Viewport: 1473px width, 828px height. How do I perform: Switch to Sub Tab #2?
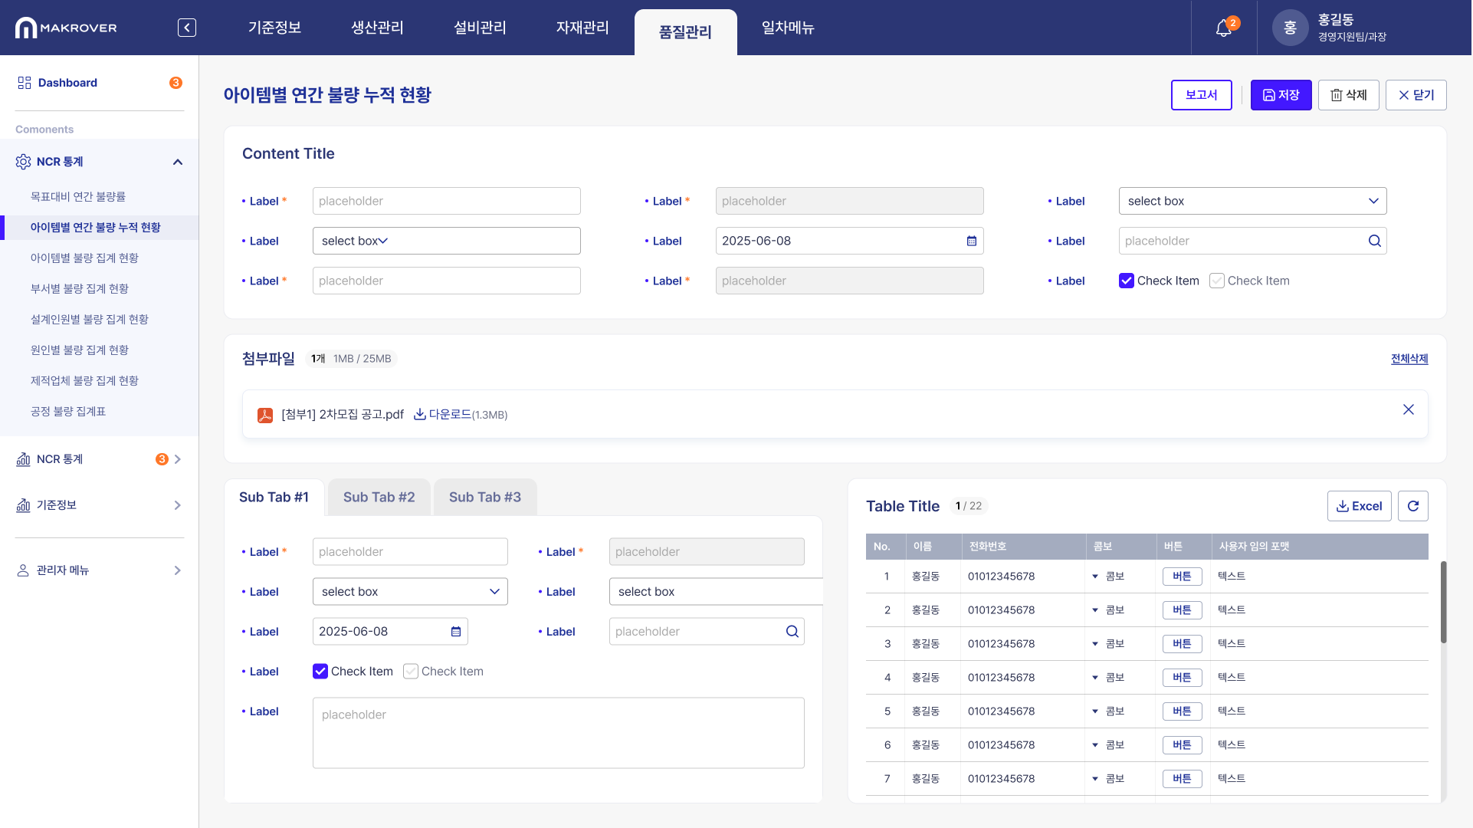pos(379,498)
